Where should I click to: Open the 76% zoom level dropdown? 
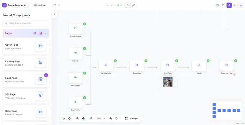pyautogui.click(x=100, y=118)
